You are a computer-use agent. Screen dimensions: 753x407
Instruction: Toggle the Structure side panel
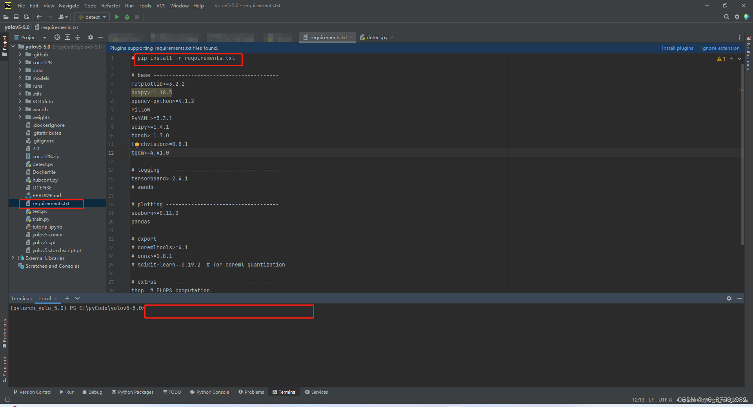(x=5, y=369)
